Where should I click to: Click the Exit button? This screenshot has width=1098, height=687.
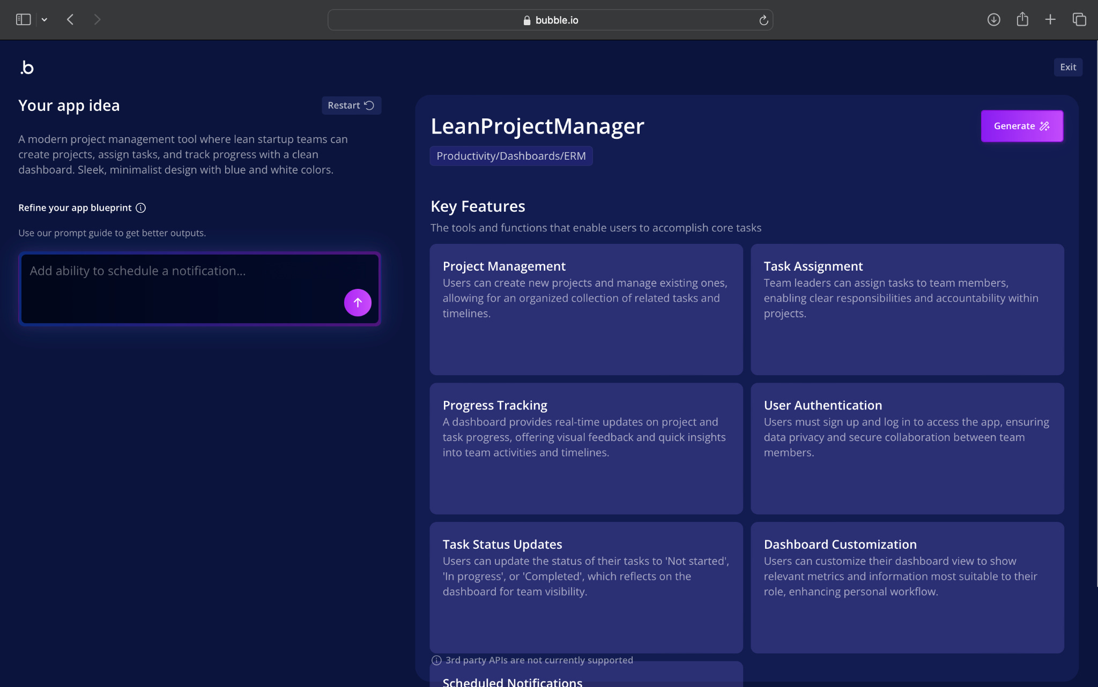point(1067,68)
